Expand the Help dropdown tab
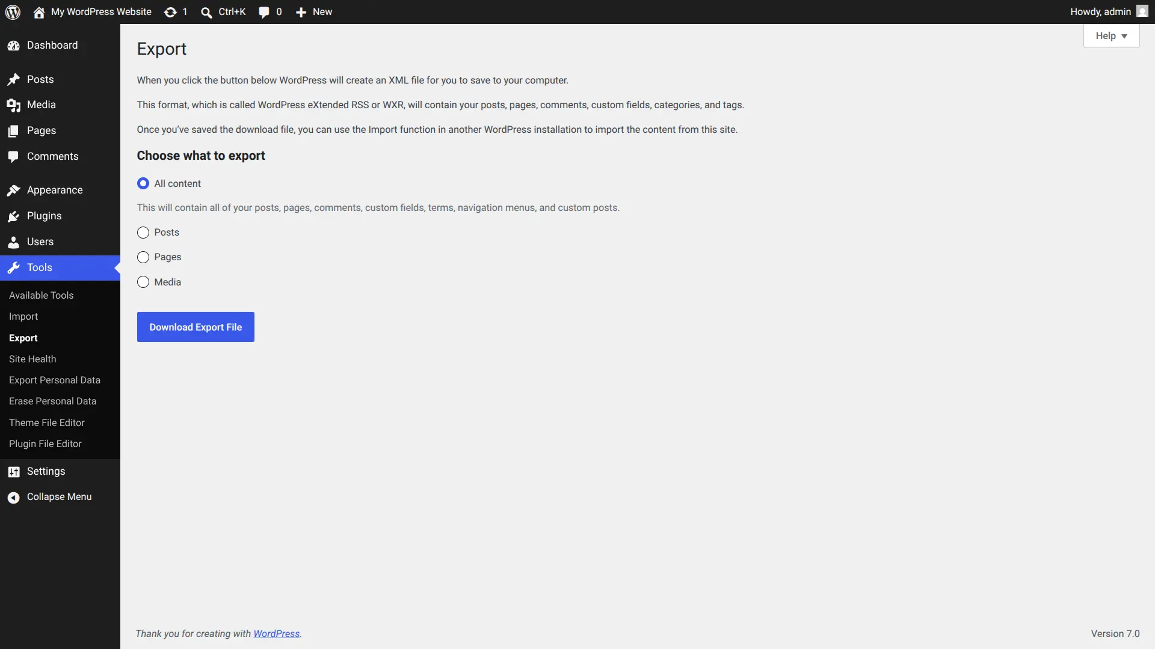This screenshot has width=1155, height=649. point(1111,36)
